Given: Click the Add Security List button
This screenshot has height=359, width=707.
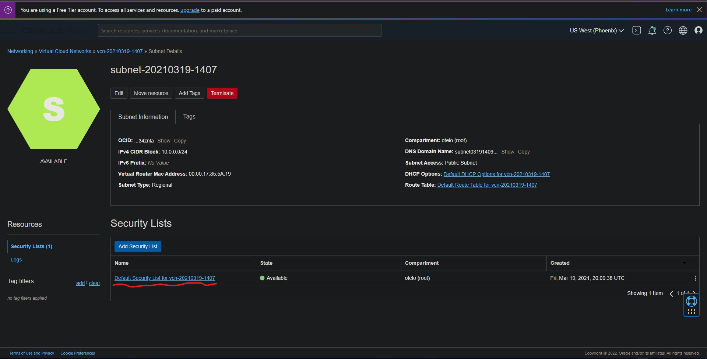Looking at the screenshot, I should [138, 246].
